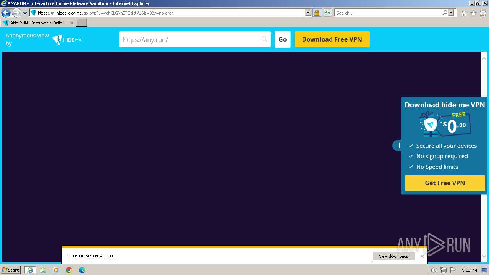
Task: Click the taskbar clock 5:32 PM
Action: click(x=469, y=270)
